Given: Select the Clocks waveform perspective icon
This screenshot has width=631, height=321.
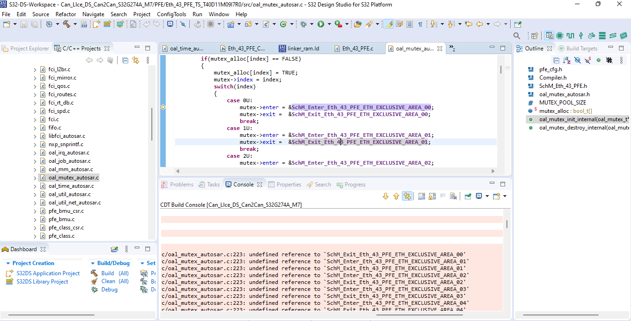Looking at the screenshot, I should [x=570, y=36].
